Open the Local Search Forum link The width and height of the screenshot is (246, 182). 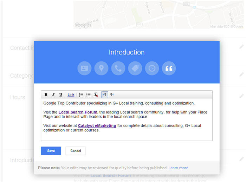78,112
